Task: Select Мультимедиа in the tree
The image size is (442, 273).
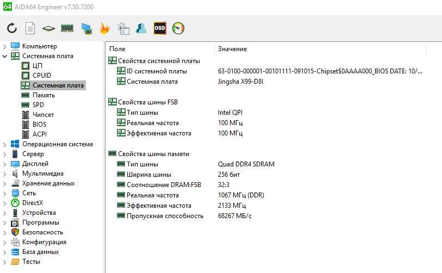Action: [43, 173]
